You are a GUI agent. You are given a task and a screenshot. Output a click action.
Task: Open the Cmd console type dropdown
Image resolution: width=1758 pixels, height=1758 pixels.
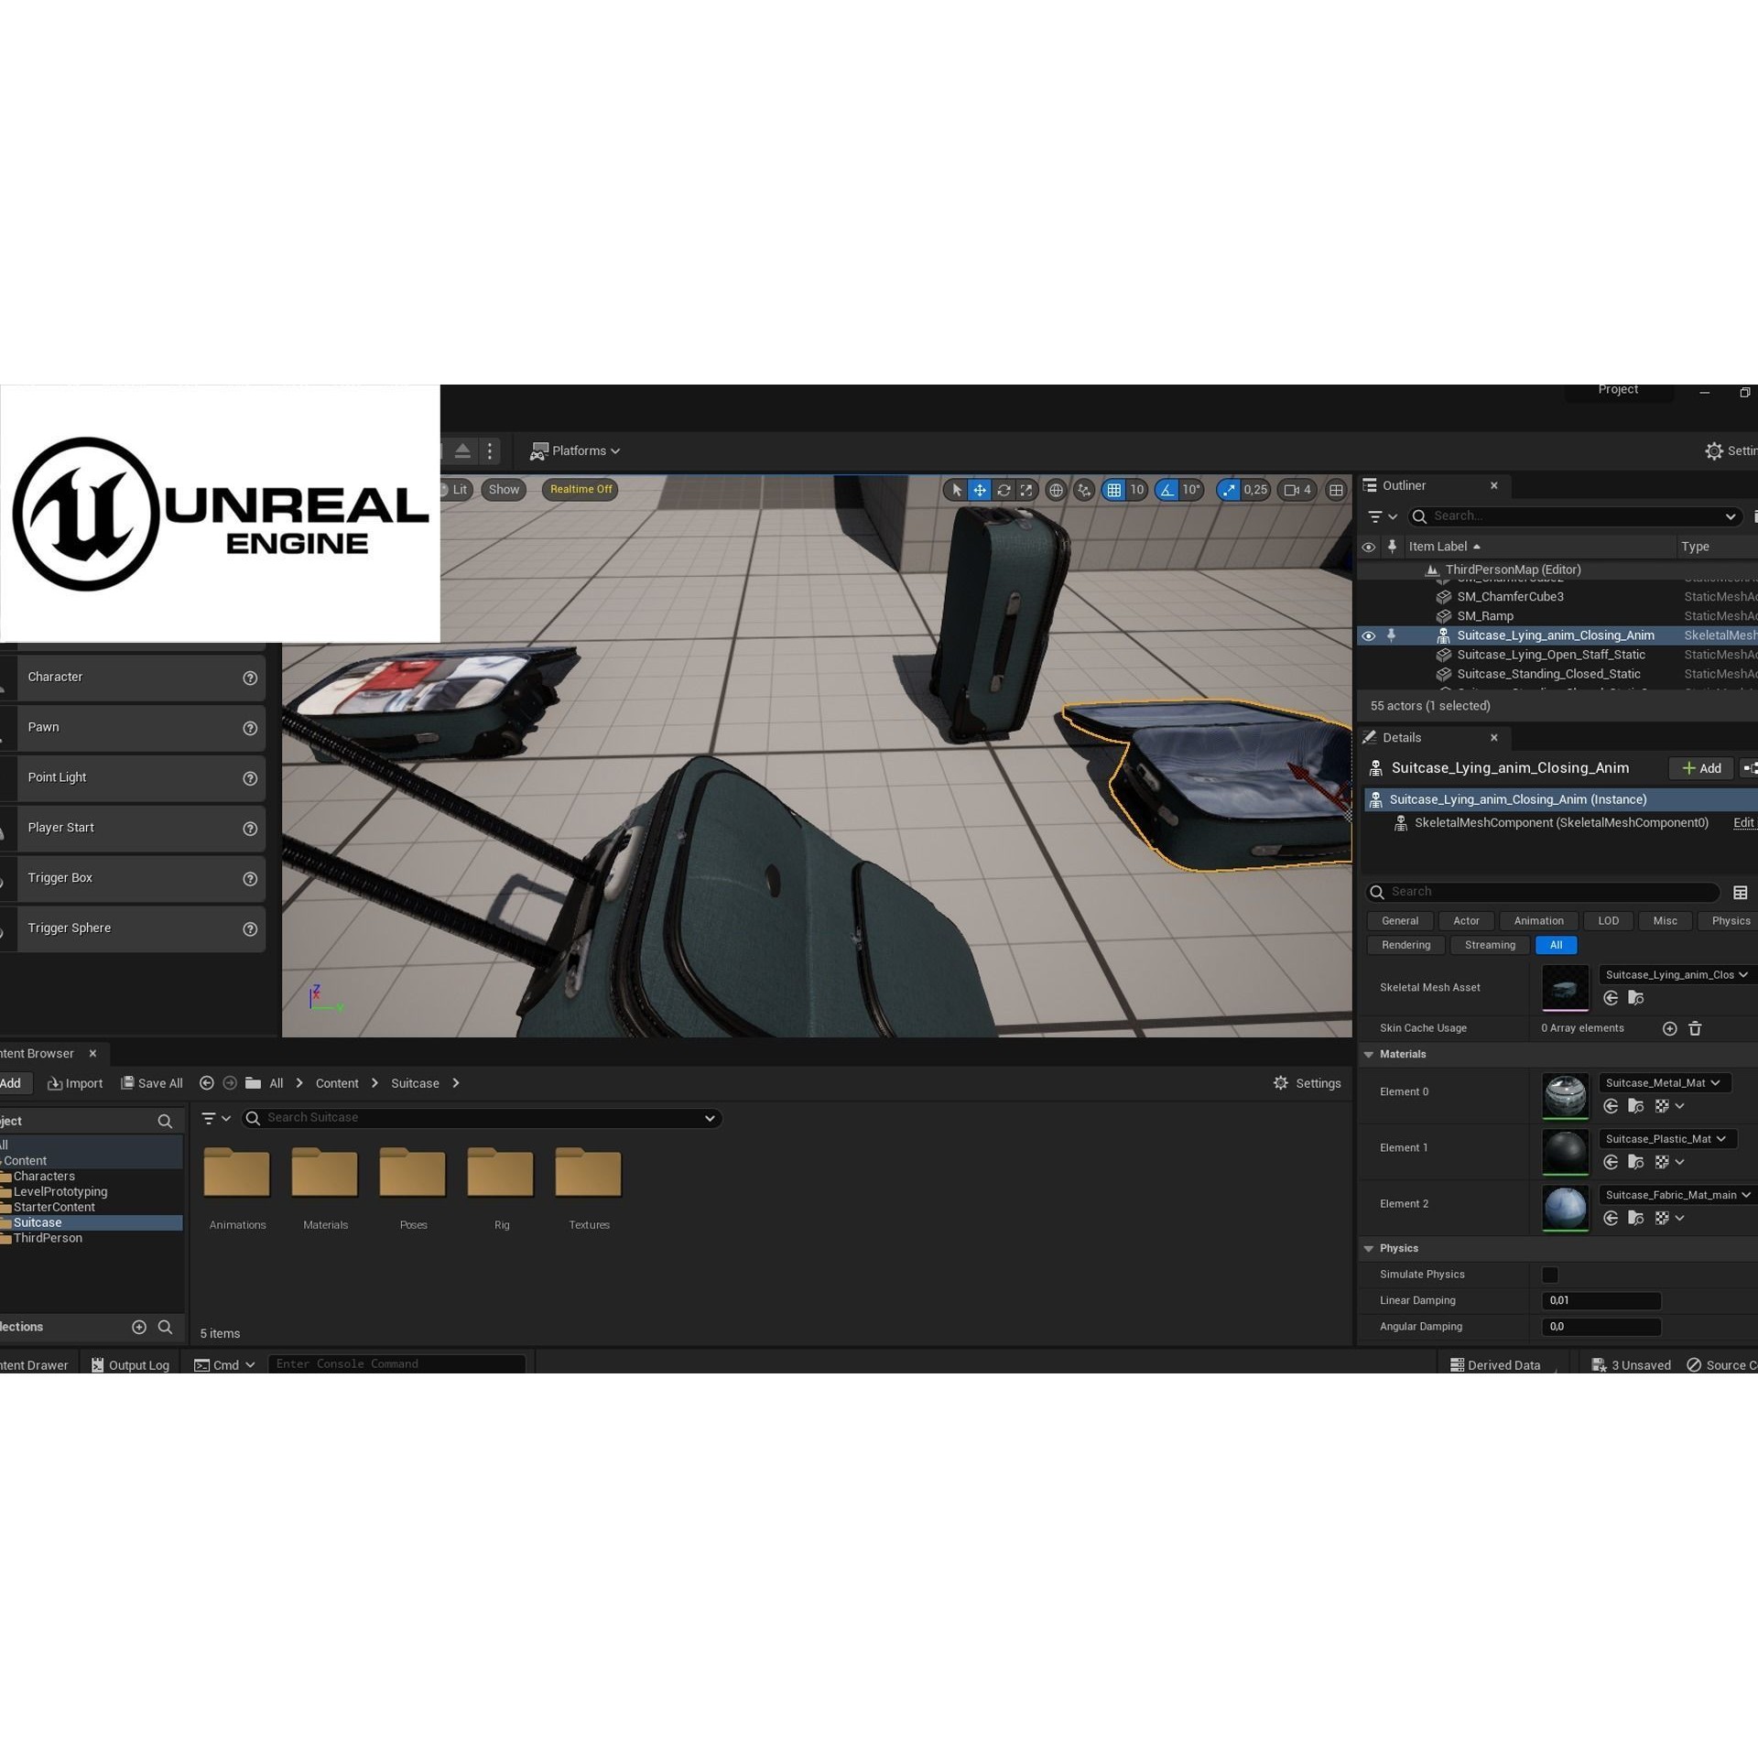tap(225, 1364)
